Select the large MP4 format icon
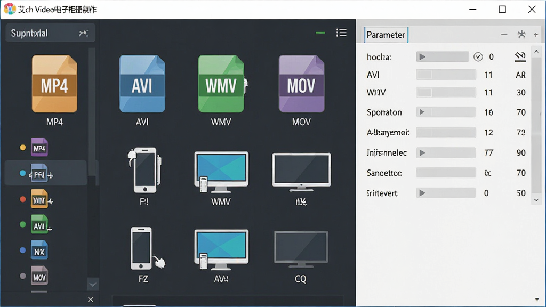 [54, 84]
